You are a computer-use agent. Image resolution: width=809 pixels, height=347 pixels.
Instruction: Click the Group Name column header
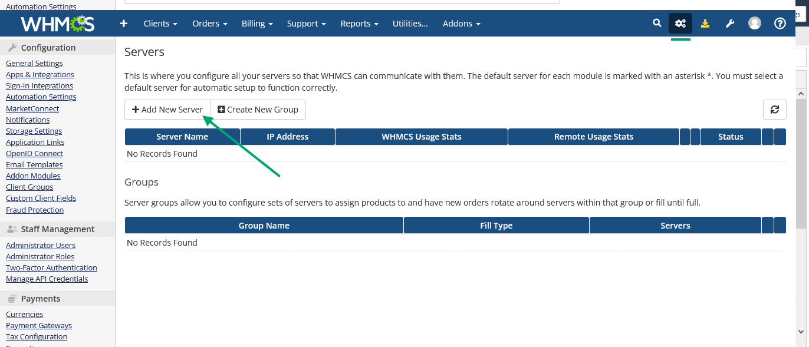[x=264, y=226]
